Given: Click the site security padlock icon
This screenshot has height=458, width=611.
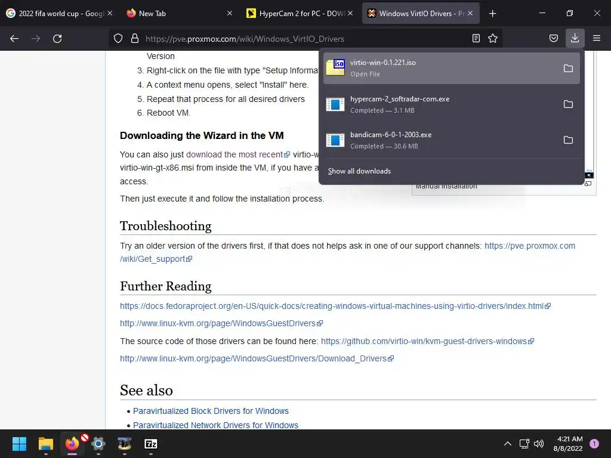Looking at the screenshot, I should tap(135, 39).
